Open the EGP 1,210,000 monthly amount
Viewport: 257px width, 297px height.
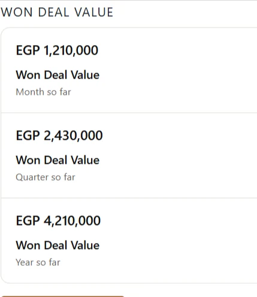pos(57,50)
